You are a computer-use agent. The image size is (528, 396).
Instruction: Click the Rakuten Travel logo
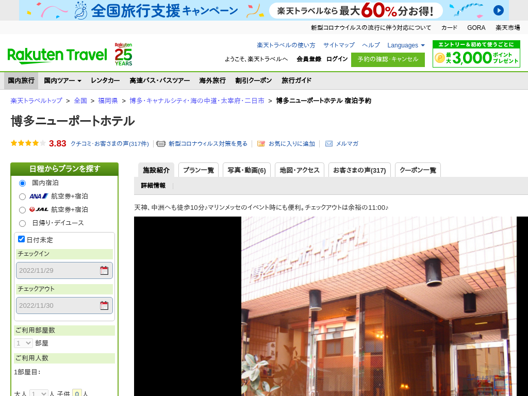(x=57, y=56)
